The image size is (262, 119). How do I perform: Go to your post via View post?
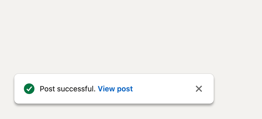115,89
